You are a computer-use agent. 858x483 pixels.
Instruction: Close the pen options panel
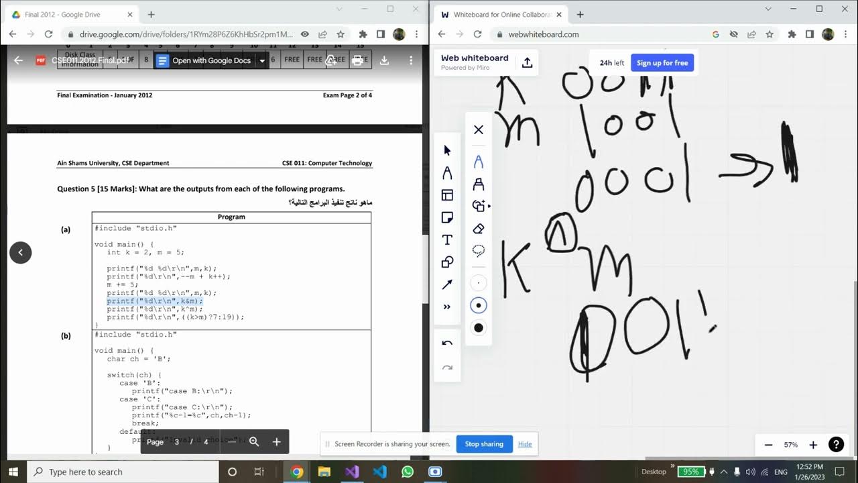click(479, 129)
